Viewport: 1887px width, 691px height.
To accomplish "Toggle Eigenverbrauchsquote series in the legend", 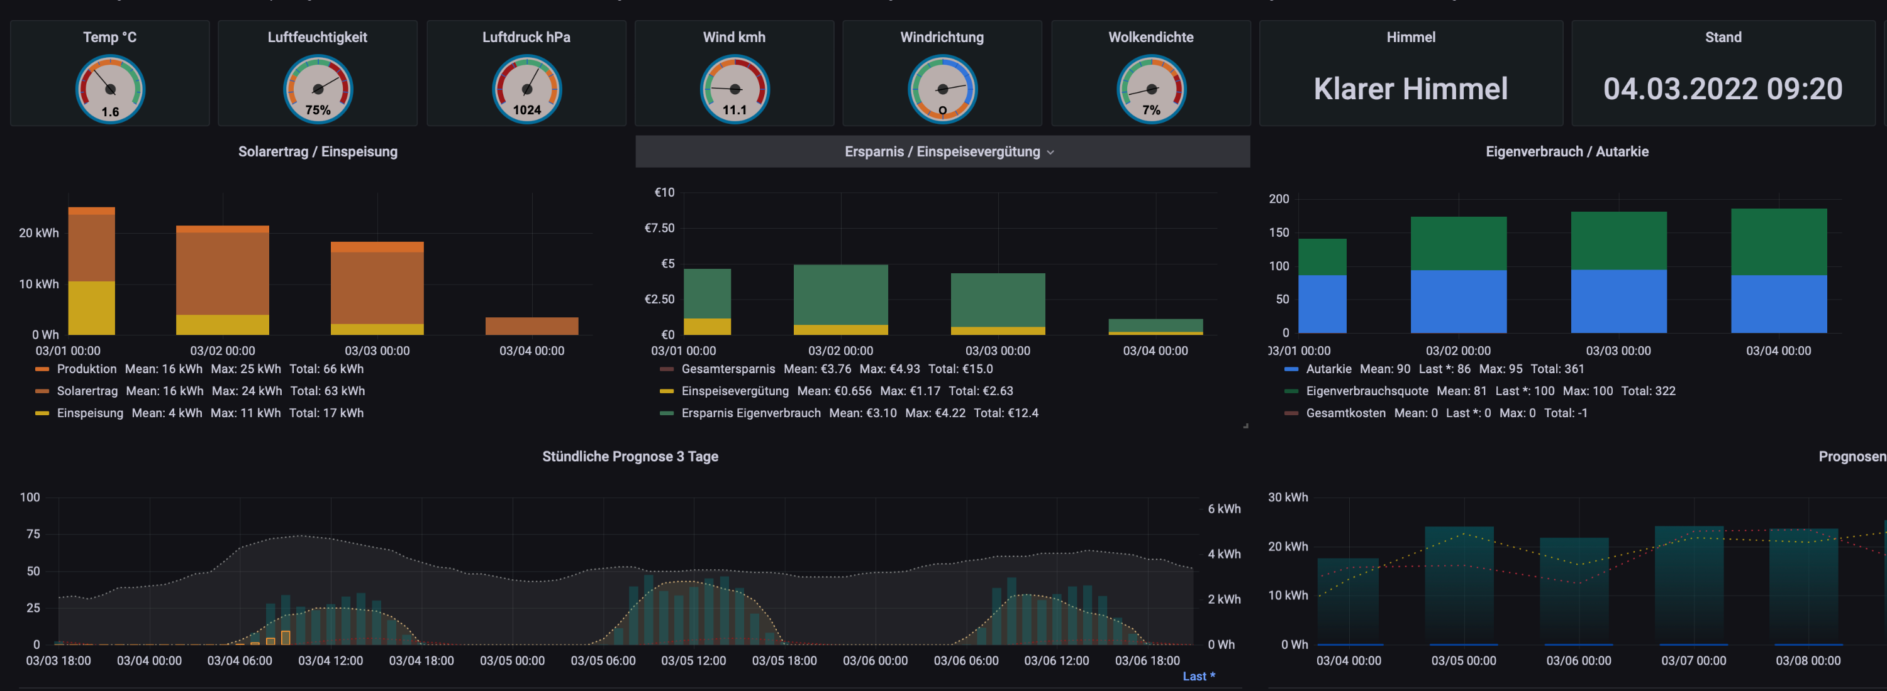I will tap(1366, 391).
